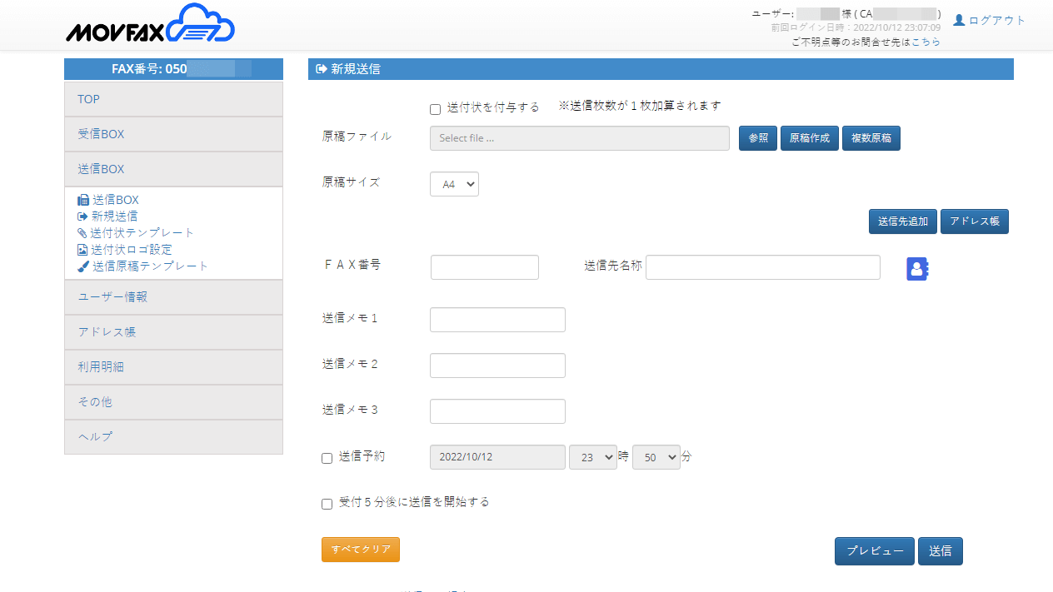Focus the 送信先名称 input field
The height and width of the screenshot is (592, 1053).
pyautogui.click(x=763, y=267)
